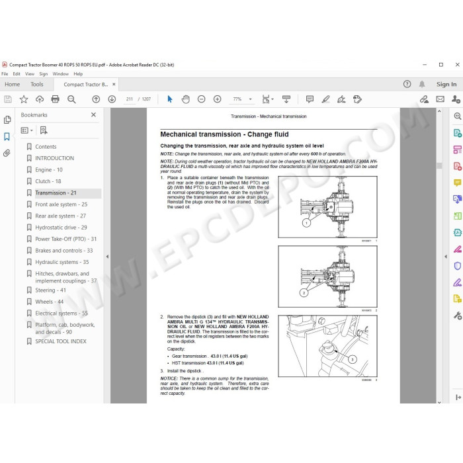
Task: Activate the selection arrow tool
Action: click(x=170, y=99)
